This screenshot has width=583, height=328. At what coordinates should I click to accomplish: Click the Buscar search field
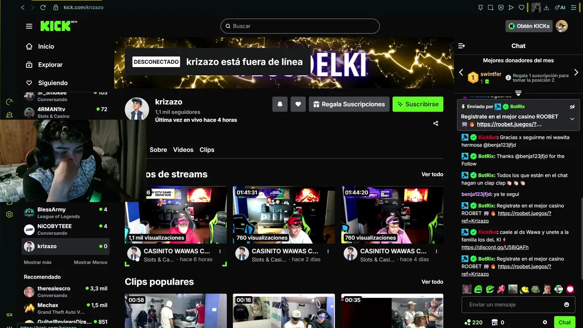300,26
